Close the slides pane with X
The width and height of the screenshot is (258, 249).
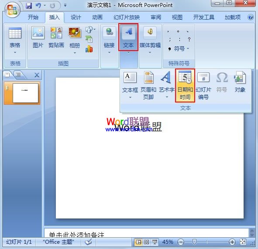tap(37, 75)
